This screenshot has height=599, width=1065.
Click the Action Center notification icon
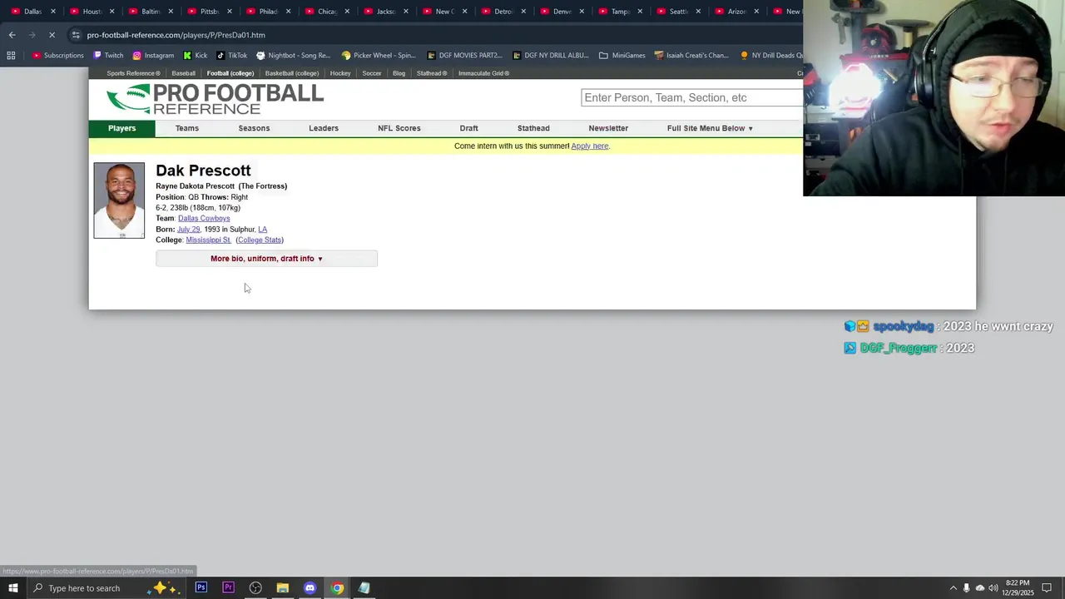1047,588
